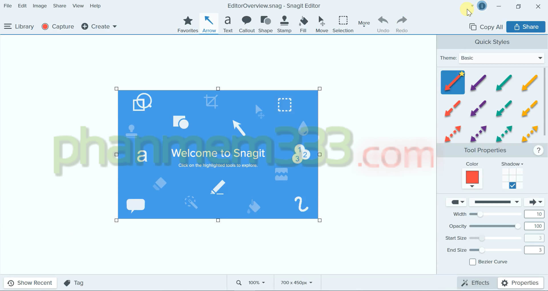
Task: Choose the Fill bucket tool
Action: tap(303, 25)
